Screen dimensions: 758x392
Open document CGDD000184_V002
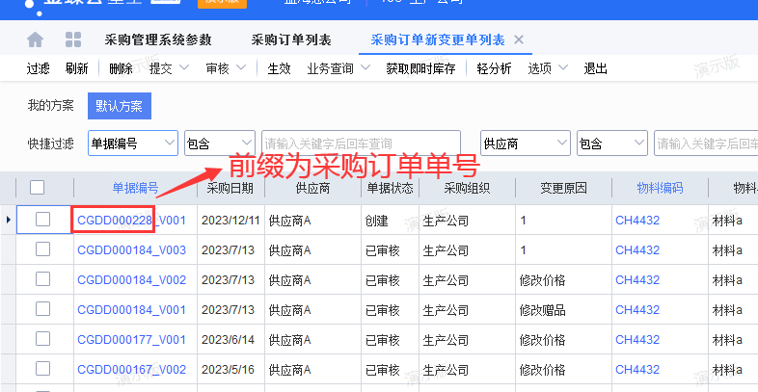[x=131, y=280]
